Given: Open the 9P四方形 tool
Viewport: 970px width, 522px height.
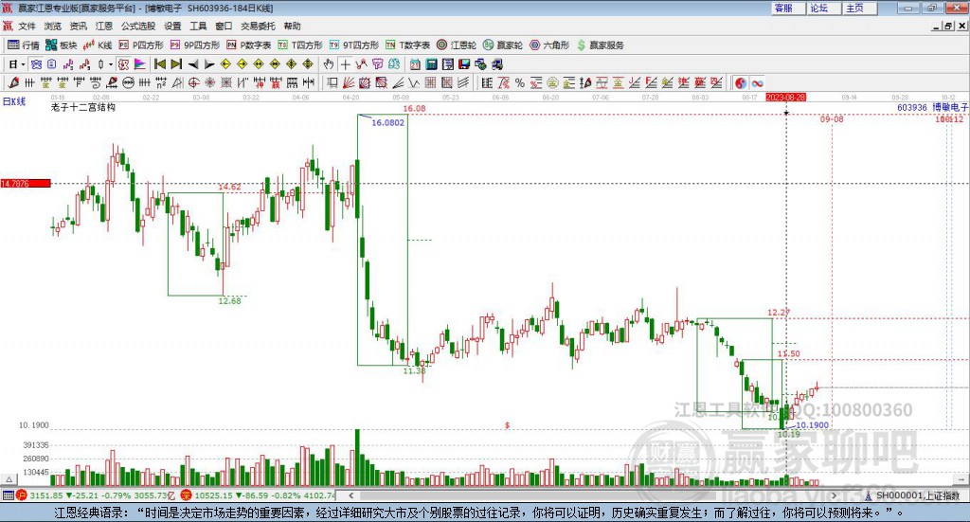Looking at the screenshot, I should [195, 45].
